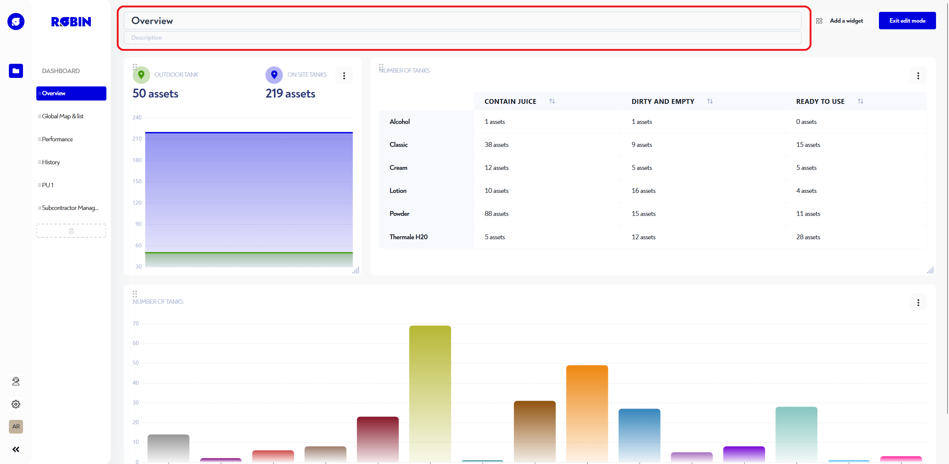Grab drag handle of the bar chart widget
The width and height of the screenshot is (949, 464).
[x=135, y=294]
